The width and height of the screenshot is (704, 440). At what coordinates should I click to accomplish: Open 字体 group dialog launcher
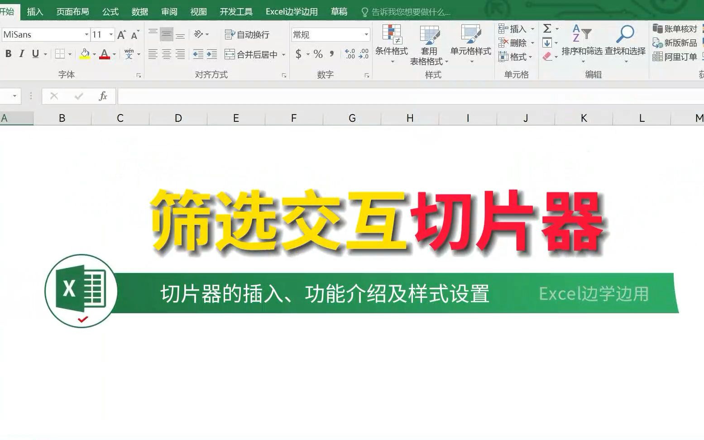[x=139, y=75]
